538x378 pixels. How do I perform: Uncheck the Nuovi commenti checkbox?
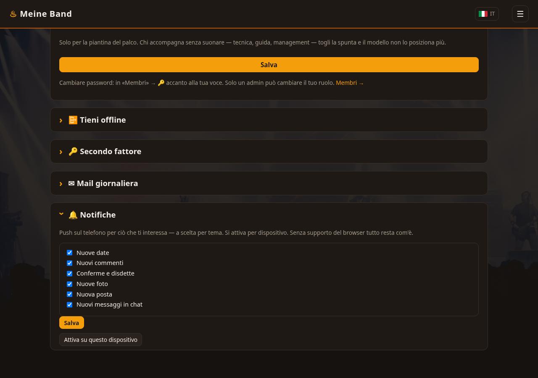pyautogui.click(x=69, y=263)
